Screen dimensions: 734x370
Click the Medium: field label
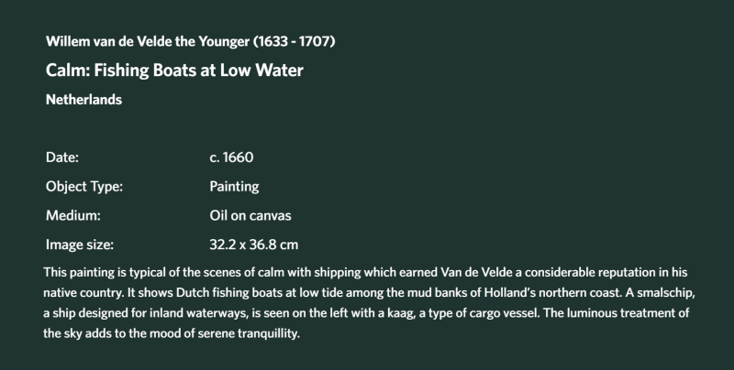pyautogui.click(x=73, y=216)
